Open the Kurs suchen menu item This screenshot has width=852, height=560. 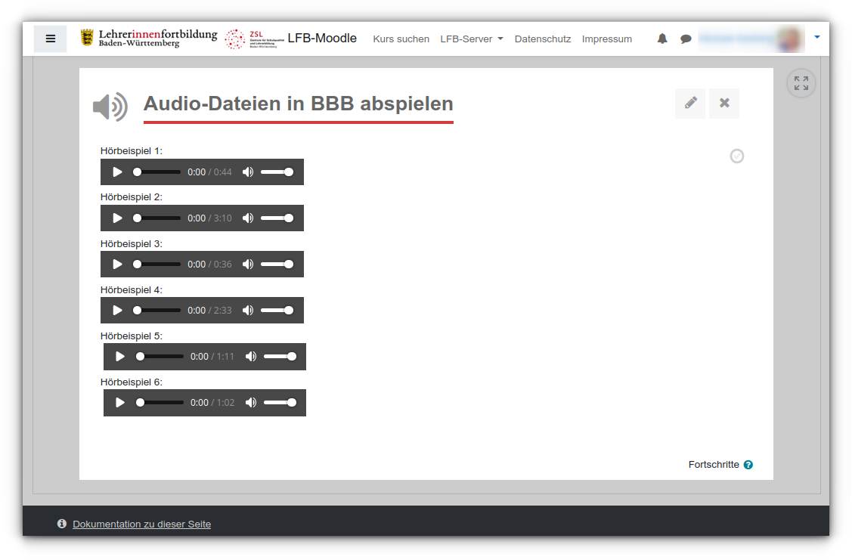[401, 39]
